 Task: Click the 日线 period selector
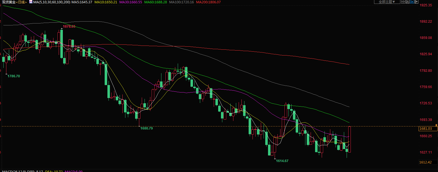pos(22,2)
